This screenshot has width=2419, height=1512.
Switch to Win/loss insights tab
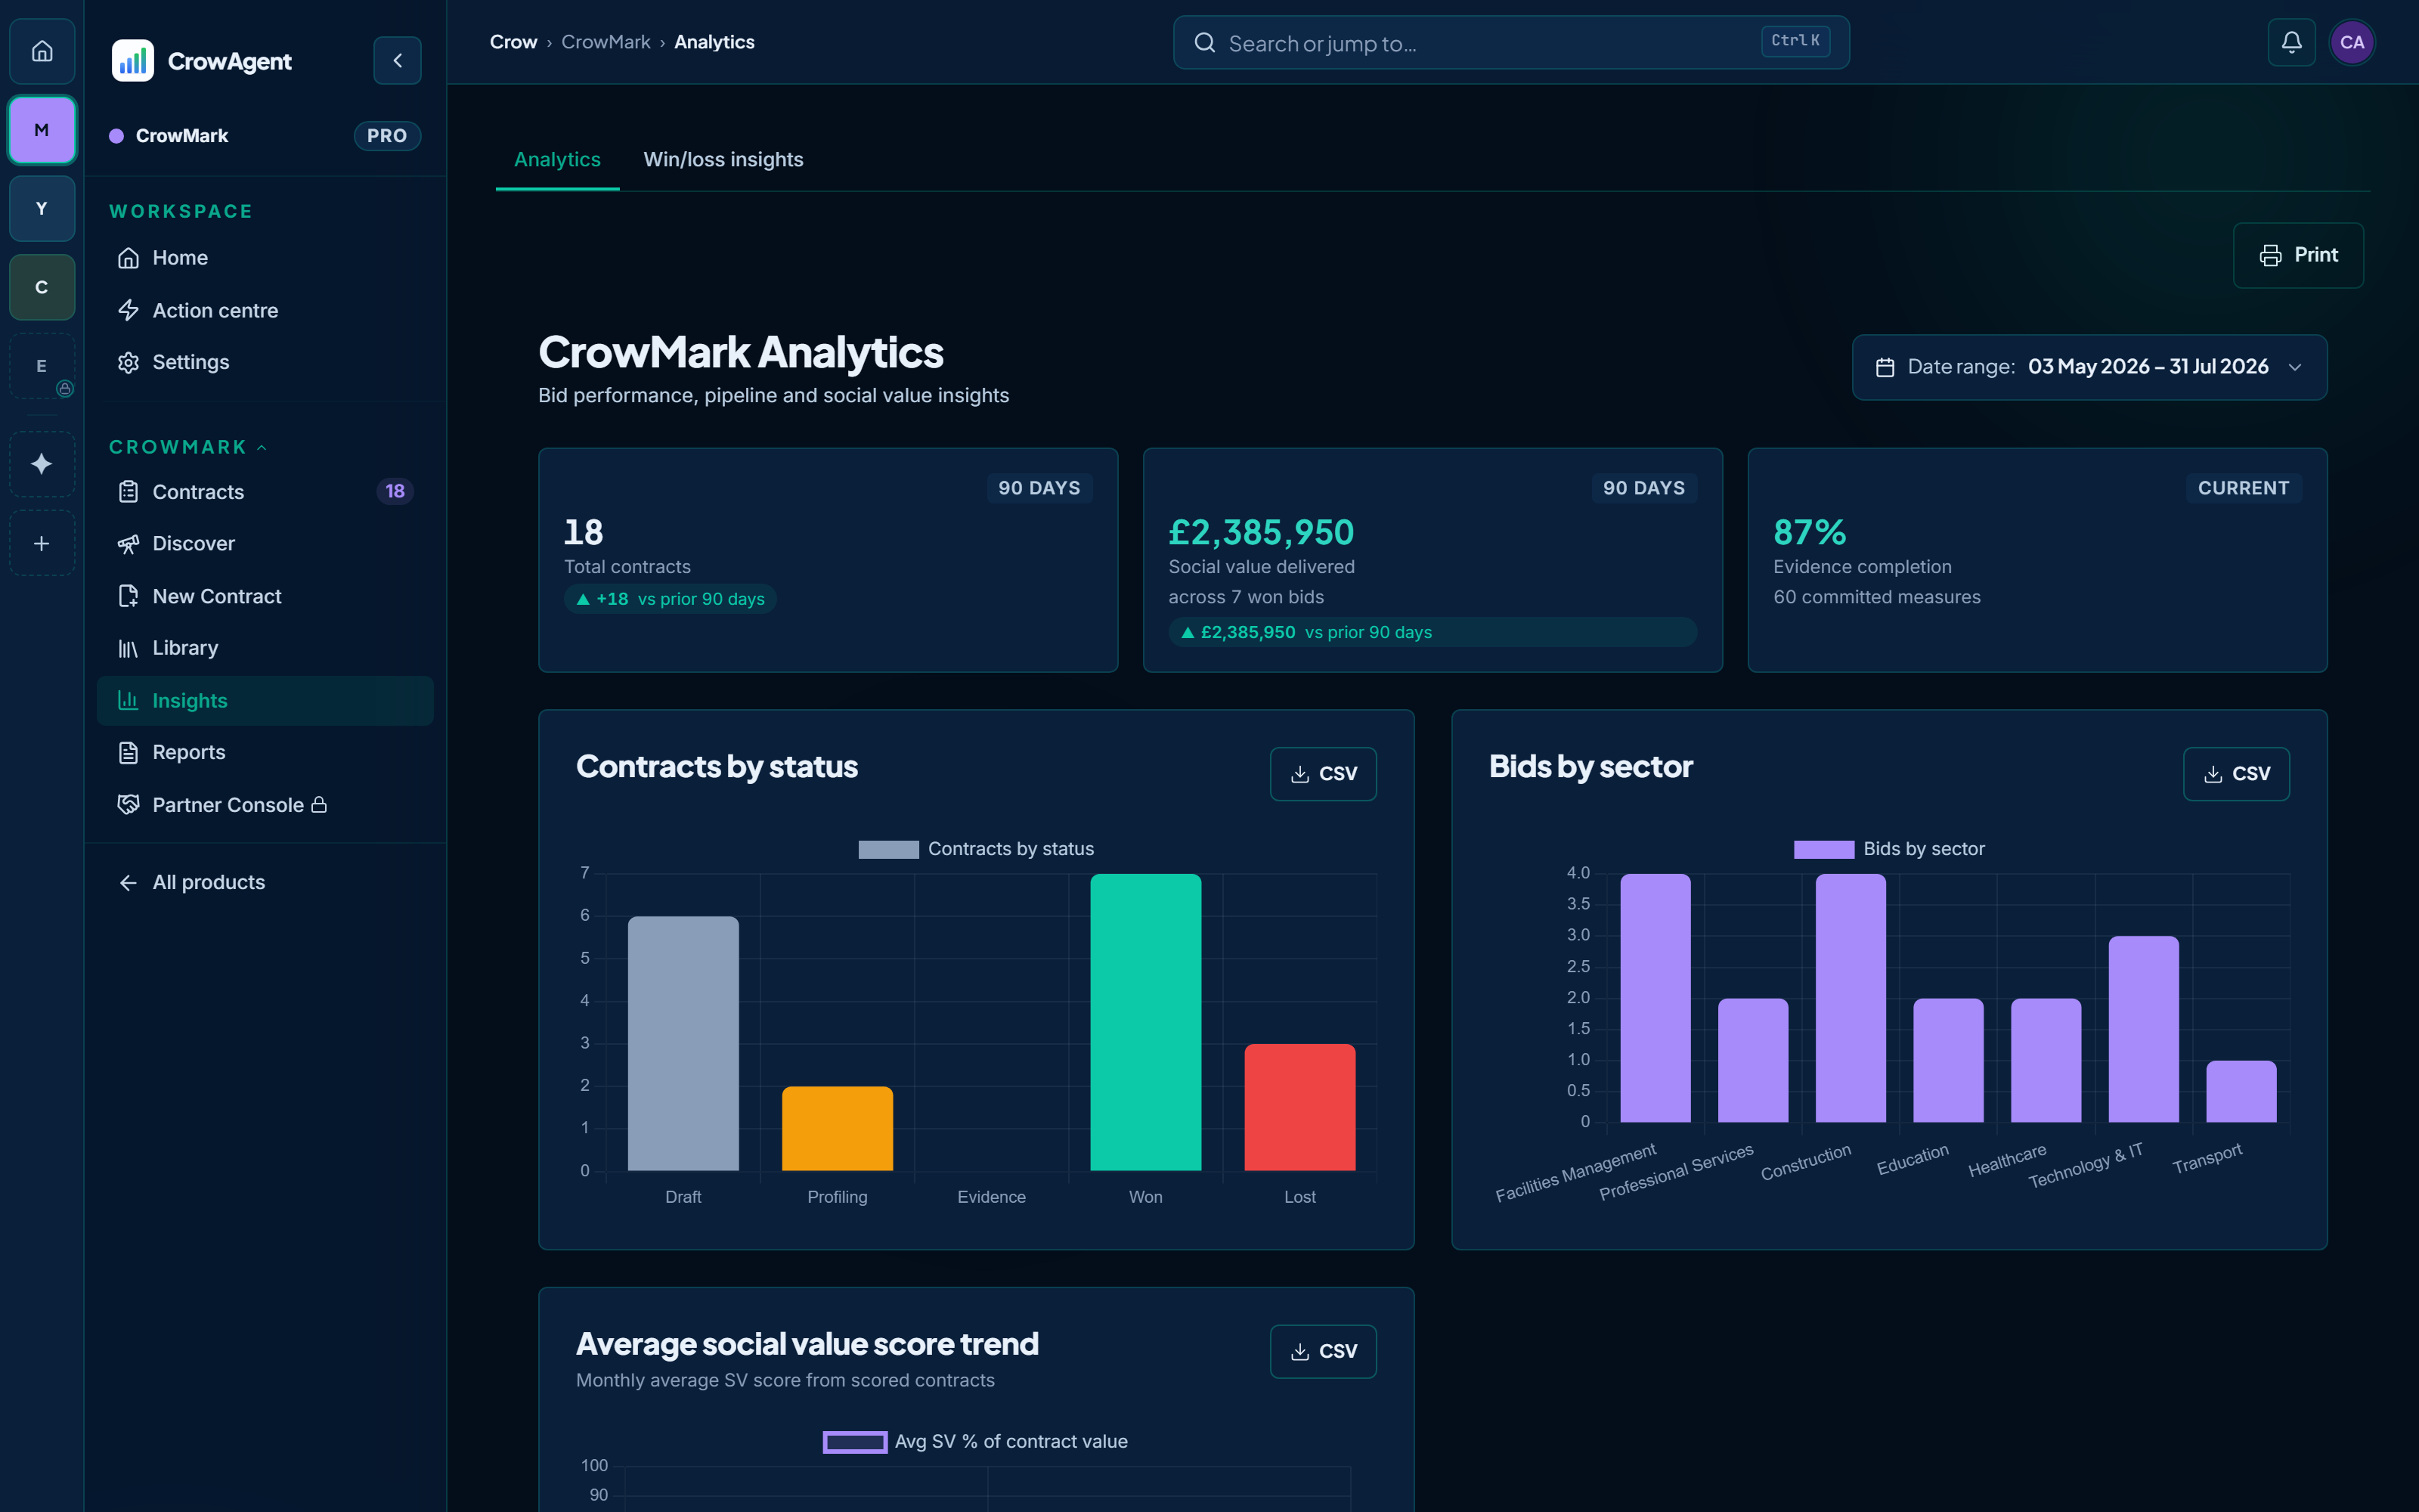(723, 160)
